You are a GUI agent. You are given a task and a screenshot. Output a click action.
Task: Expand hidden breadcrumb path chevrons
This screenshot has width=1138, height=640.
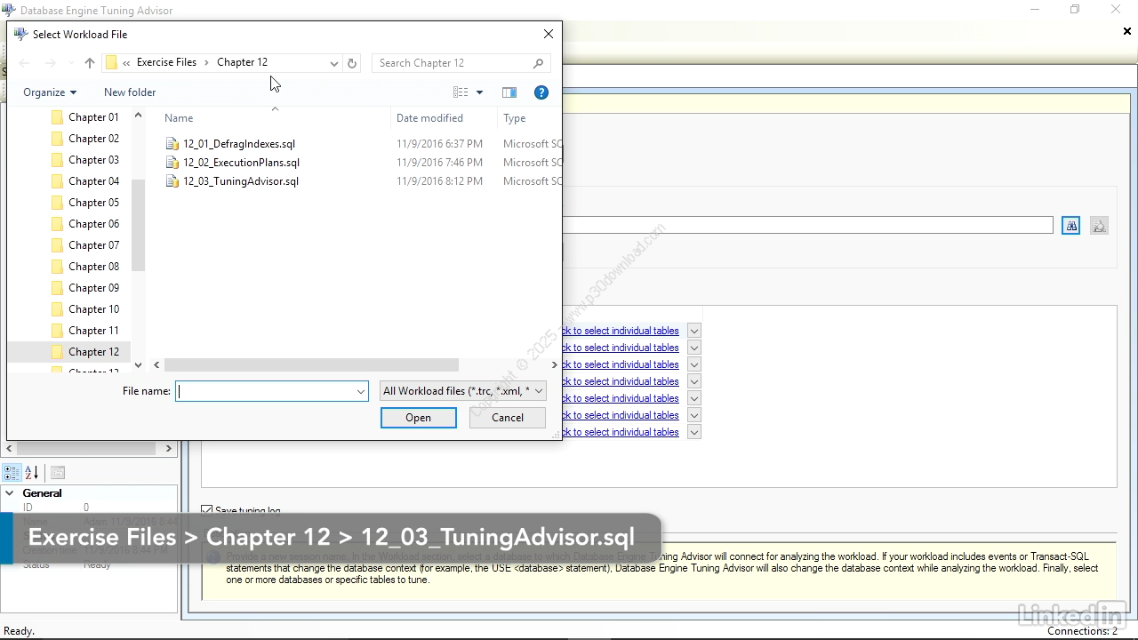[x=127, y=63]
